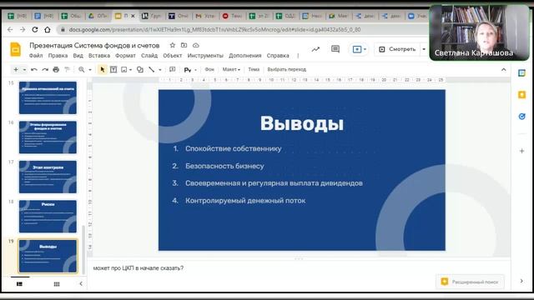Select the cursor arrow tool
Image resolution: width=534 pixels, height=300 pixels.
pyautogui.click(x=102, y=69)
